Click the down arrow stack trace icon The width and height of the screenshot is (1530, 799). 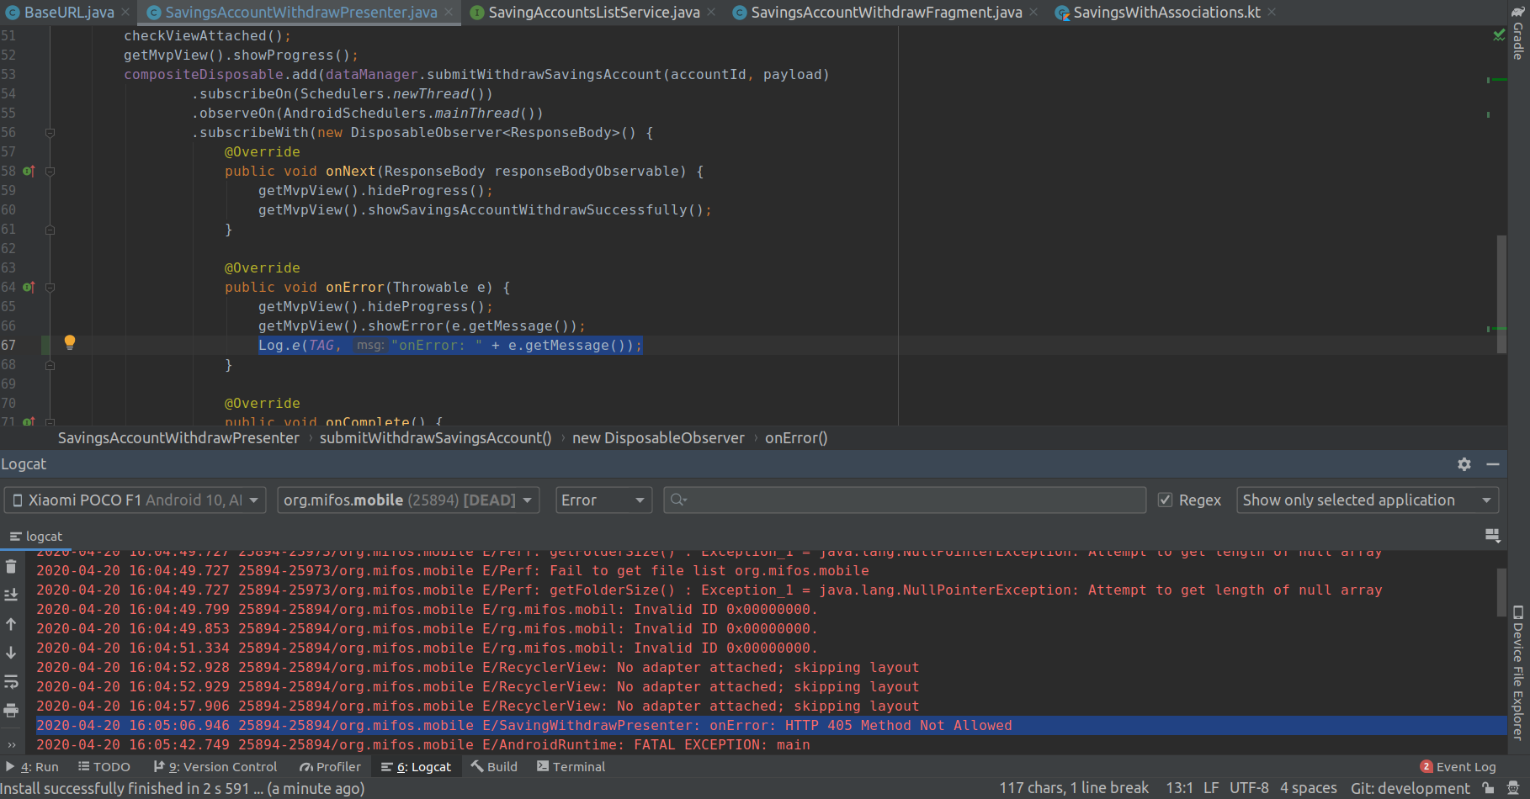(x=11, y=653)
